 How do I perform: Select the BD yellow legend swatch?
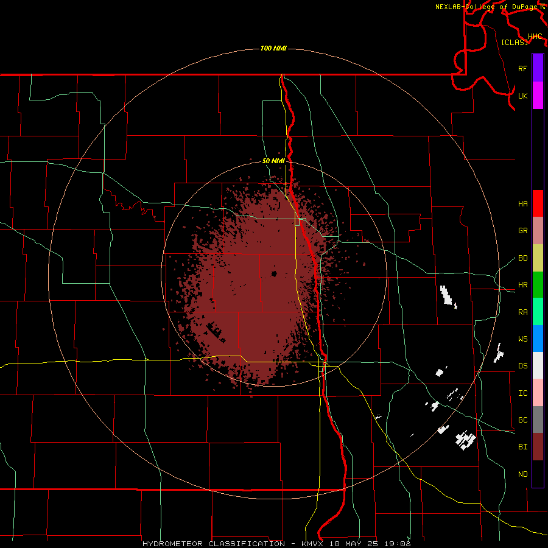(538, 258)
